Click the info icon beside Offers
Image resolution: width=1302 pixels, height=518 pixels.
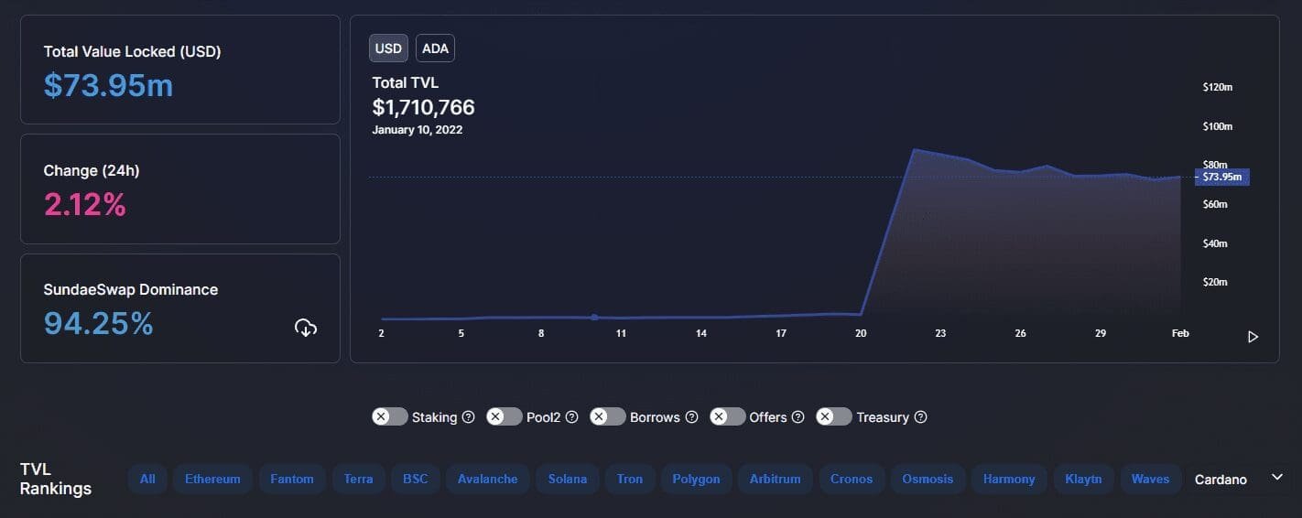point(797,417)
